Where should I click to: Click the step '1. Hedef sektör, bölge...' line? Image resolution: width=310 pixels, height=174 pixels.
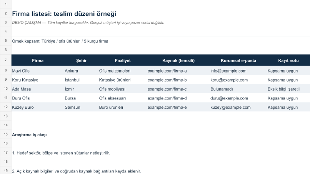point(61,153)
